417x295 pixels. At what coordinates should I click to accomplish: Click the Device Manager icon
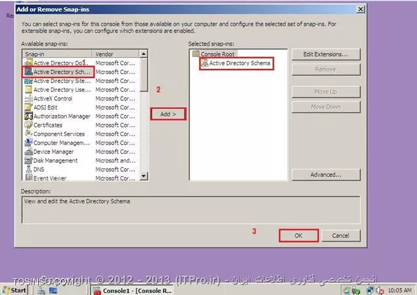click(x=28, y=152)
